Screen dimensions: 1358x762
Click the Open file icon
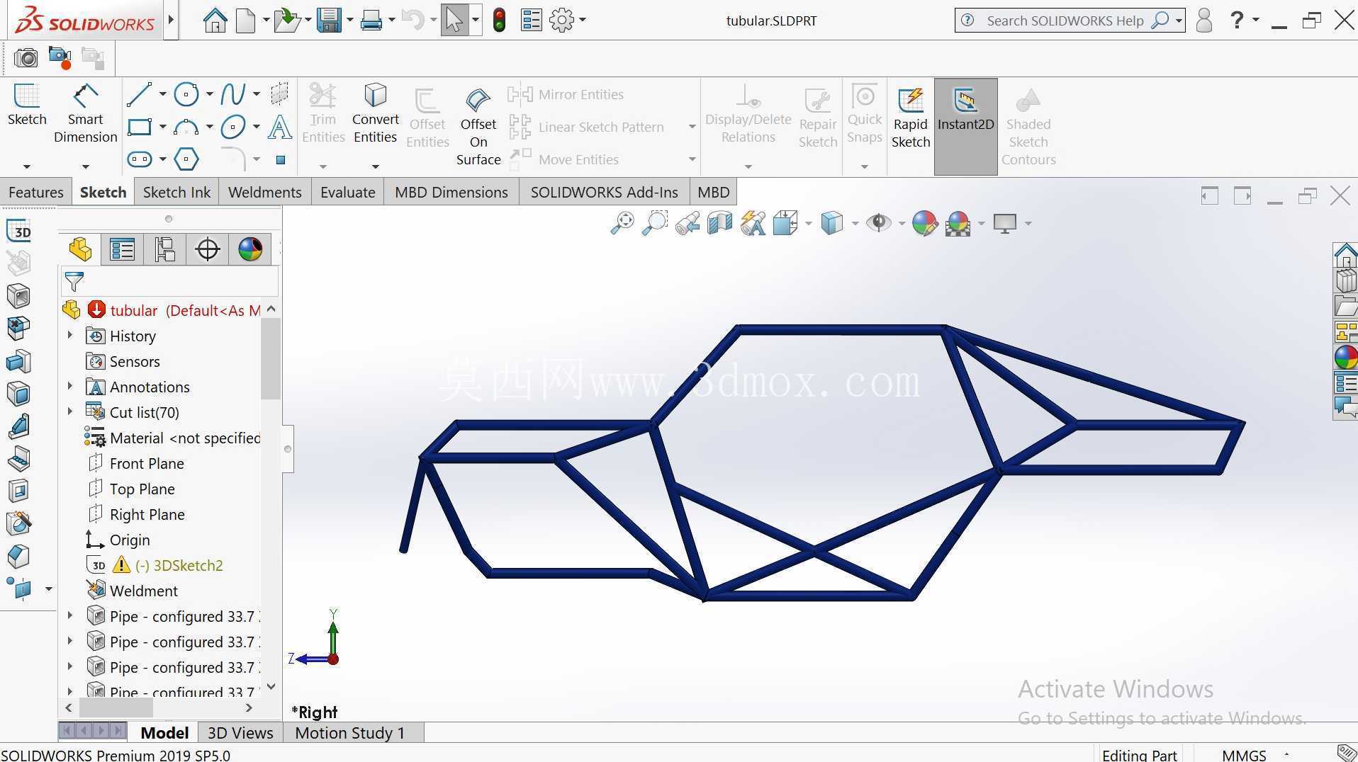point(286,20)
